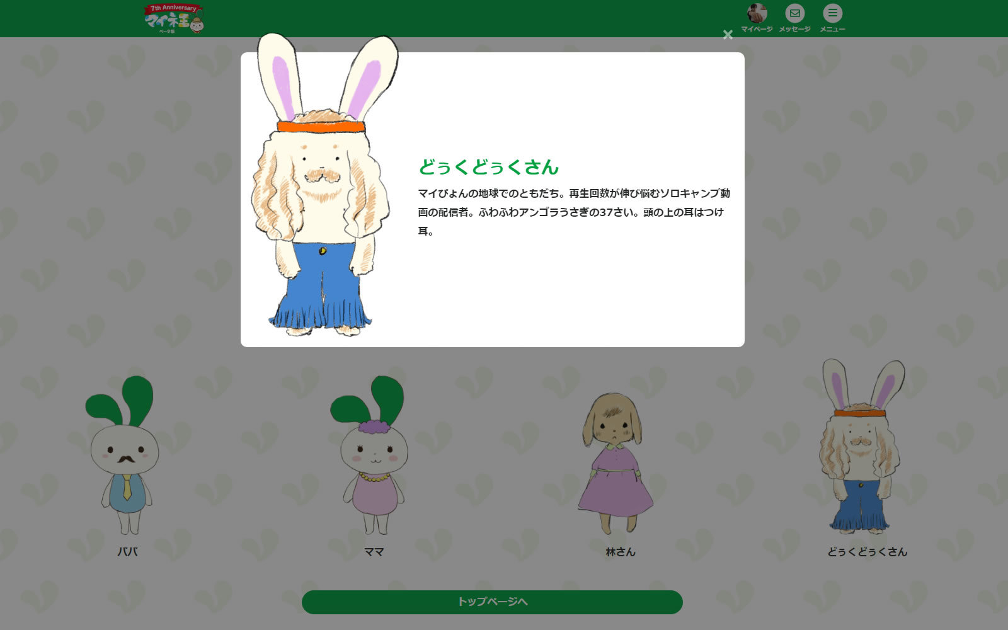
Task: Click the どぅくどぅくさん label under the thumbnail
Action: (868, 552)
